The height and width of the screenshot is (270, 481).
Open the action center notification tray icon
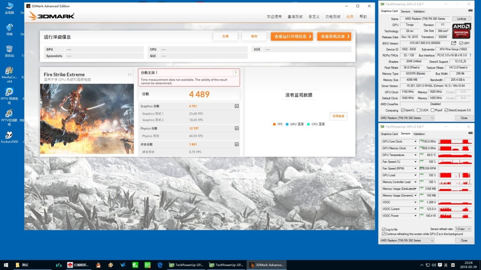[x=440, y=265]
